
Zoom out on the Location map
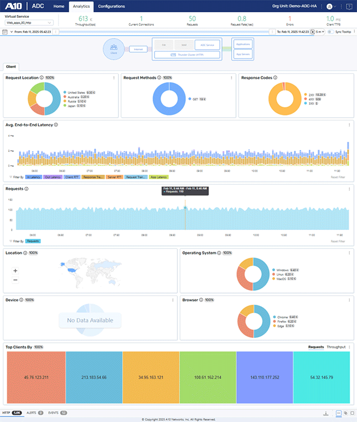tap(15, 280)
